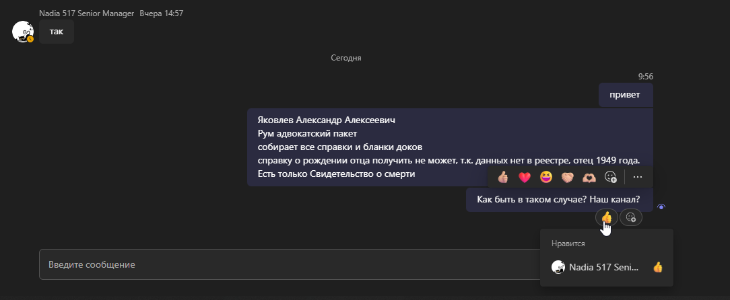The image size is (730, 300).
Task: Click the 'Как быть в таком случае?' message
Action: (558, 200)
